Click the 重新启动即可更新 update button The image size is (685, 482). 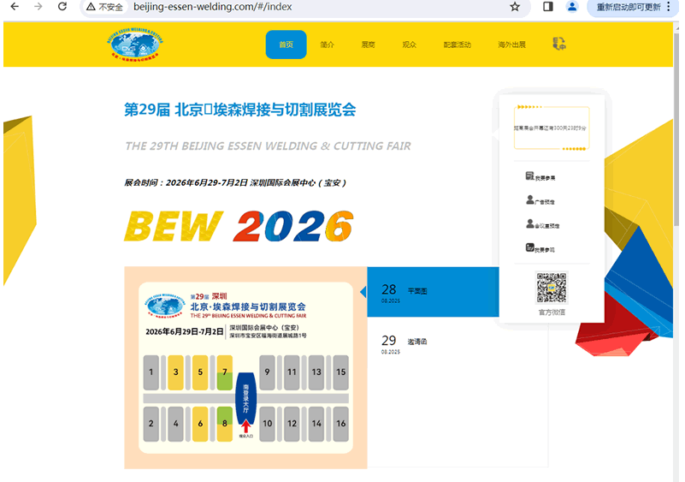pyautogui.click(x=628, y=7)
